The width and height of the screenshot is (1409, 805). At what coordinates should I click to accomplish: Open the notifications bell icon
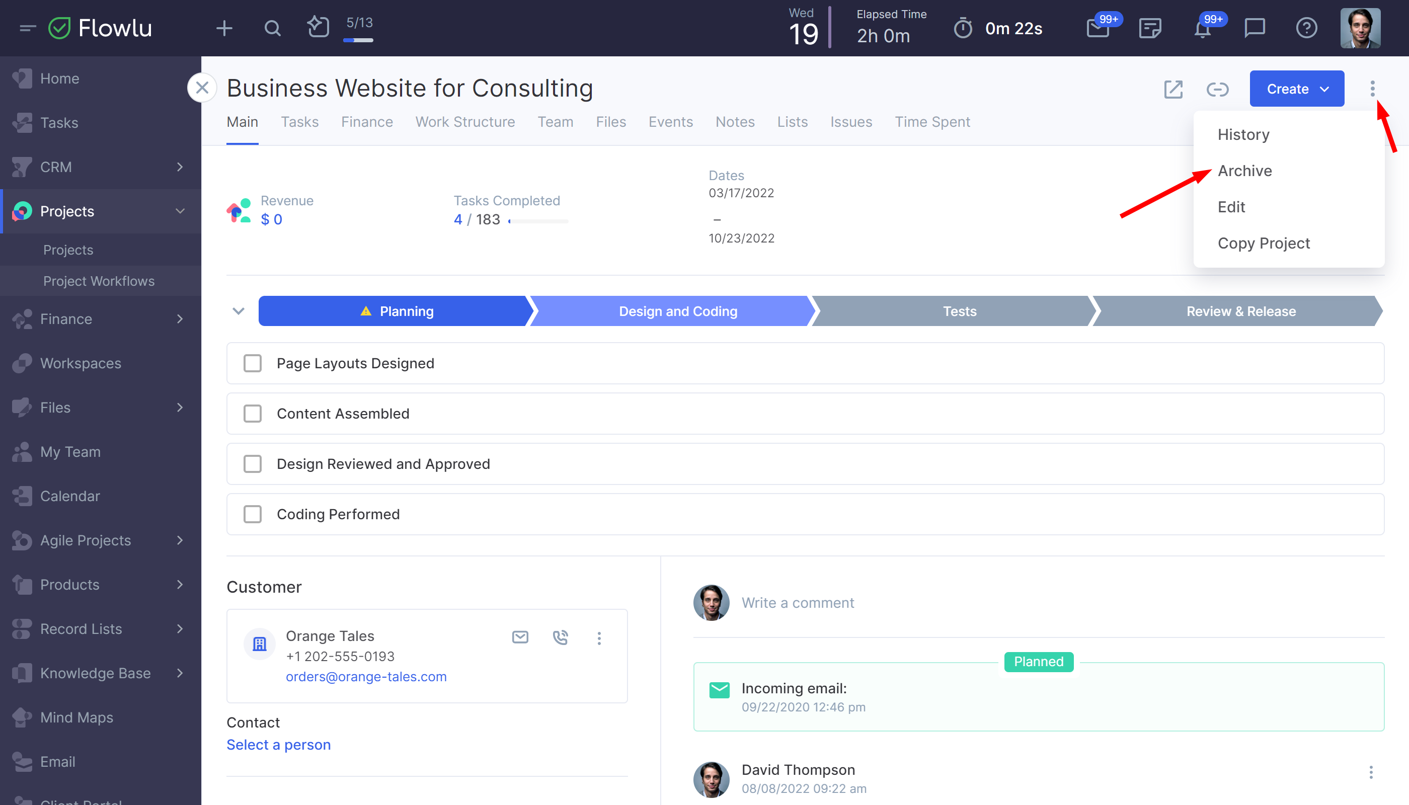[1203, 28]
